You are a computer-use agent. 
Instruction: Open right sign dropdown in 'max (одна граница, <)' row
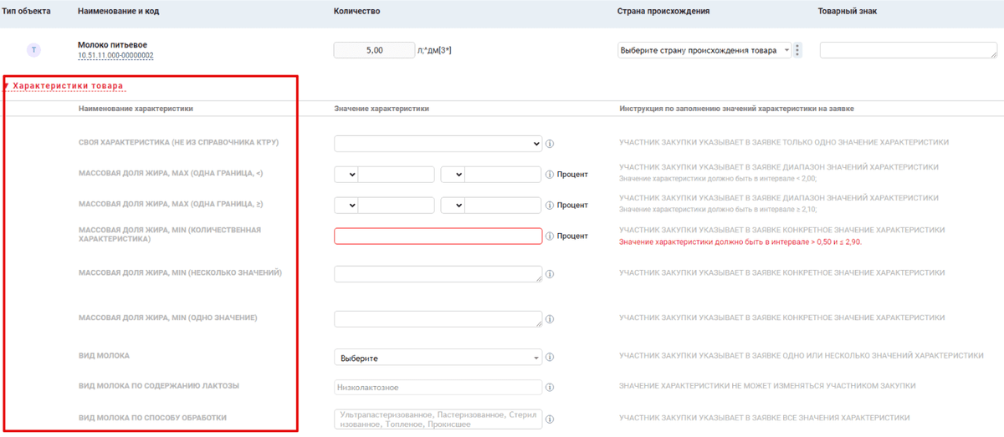453,175
